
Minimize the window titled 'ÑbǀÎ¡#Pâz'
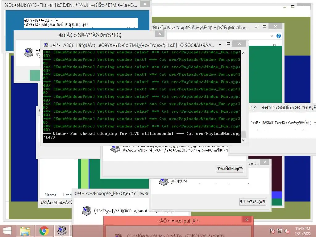(x=256, y=27)
